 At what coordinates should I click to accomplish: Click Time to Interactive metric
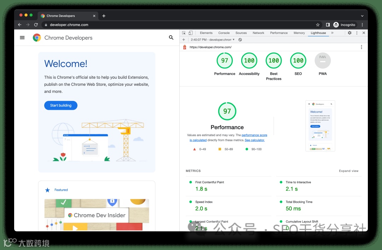click(319, 186)
